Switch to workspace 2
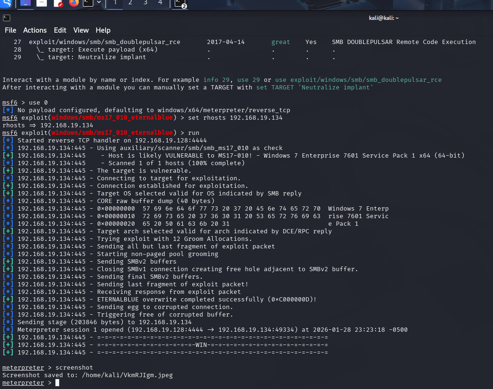Screen dimensions: 493x389 130,3
